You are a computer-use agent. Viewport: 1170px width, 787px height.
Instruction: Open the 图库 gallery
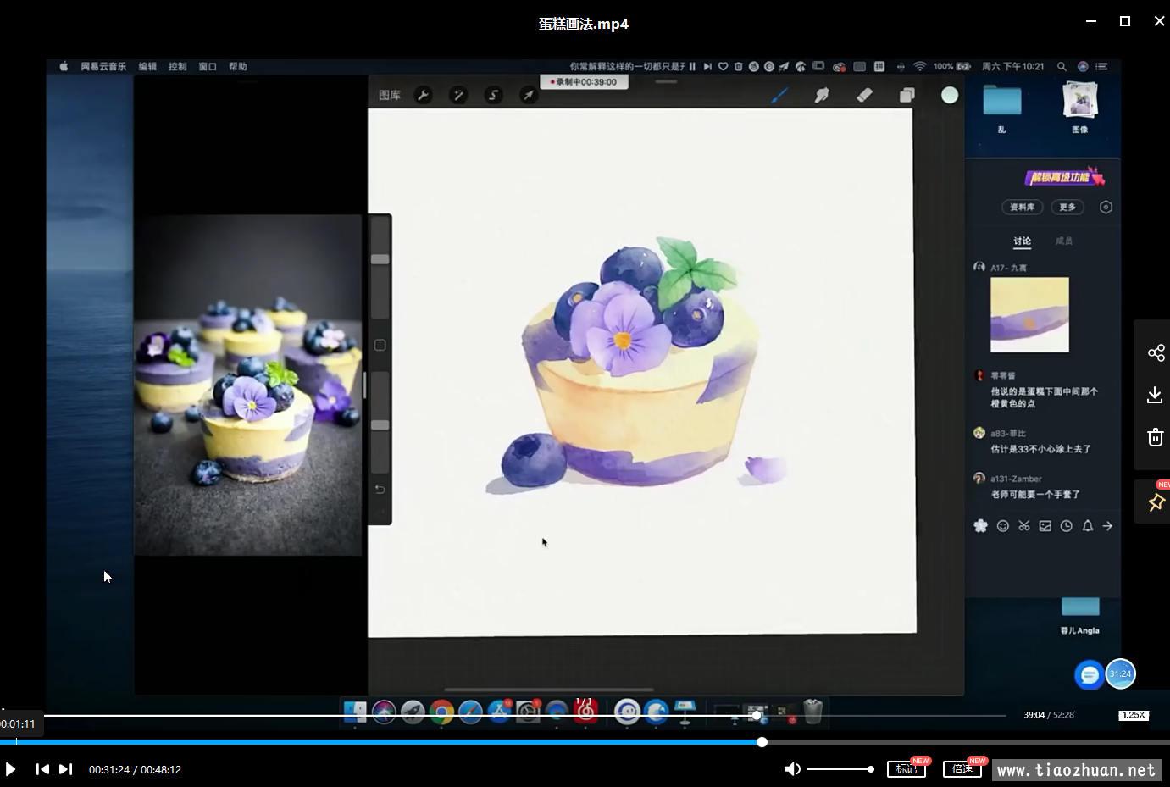click(x=390, y=95)
